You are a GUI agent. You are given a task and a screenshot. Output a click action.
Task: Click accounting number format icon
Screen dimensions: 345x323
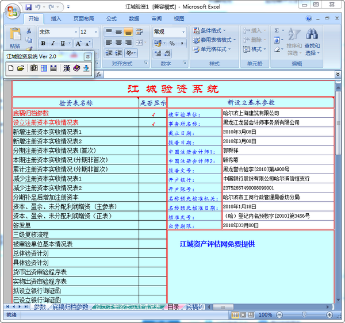coord(158,44)
